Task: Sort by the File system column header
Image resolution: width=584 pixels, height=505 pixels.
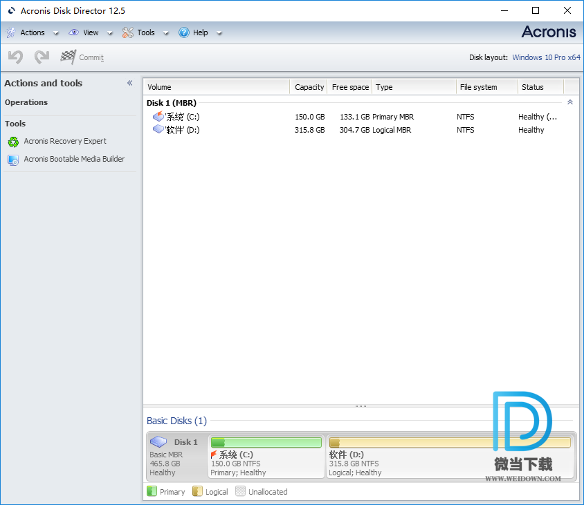Action: coord(487,87)
